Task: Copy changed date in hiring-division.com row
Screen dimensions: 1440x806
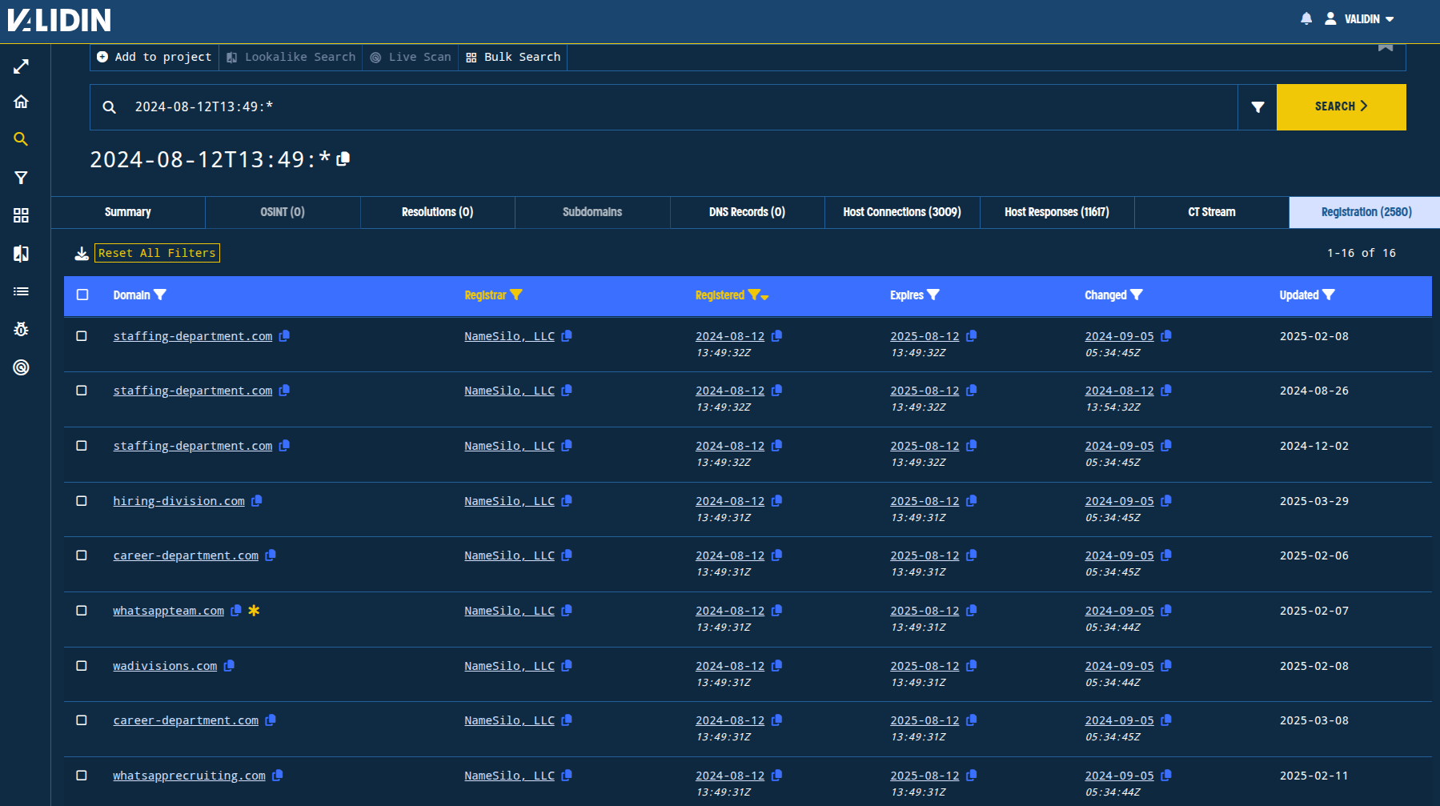Action: (x=1166, y=501)
